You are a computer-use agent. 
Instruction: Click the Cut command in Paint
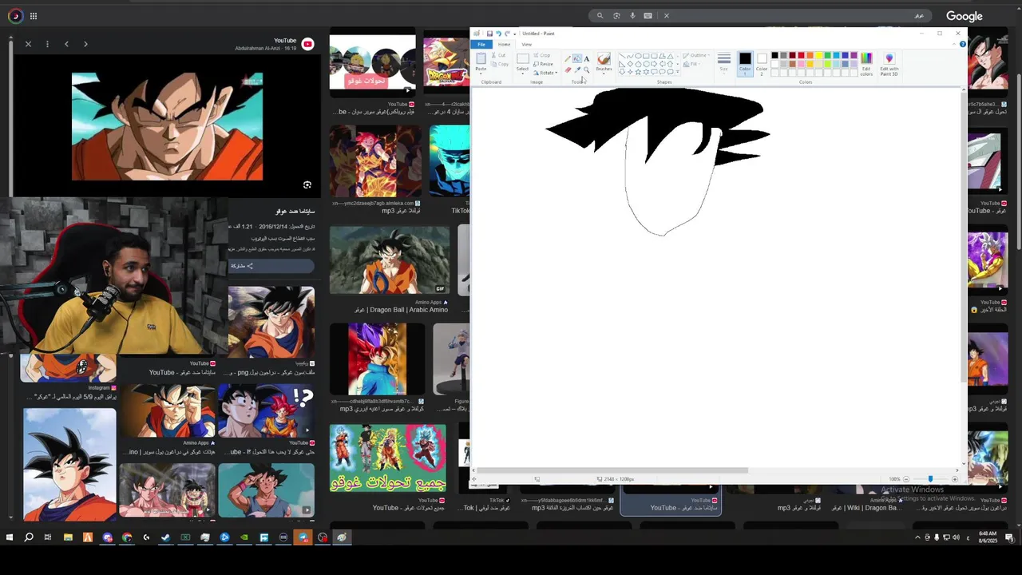coord(498,55)
